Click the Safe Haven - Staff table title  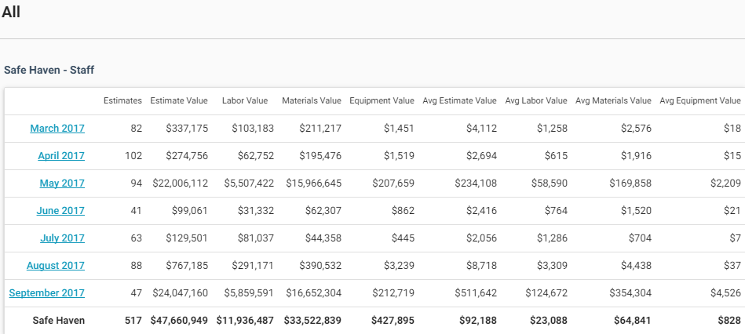tap(49, 71)
